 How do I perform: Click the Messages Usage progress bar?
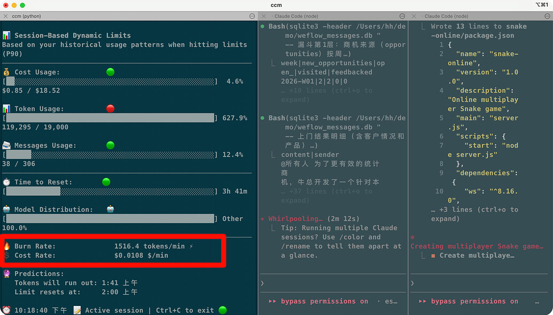point(110,155)
